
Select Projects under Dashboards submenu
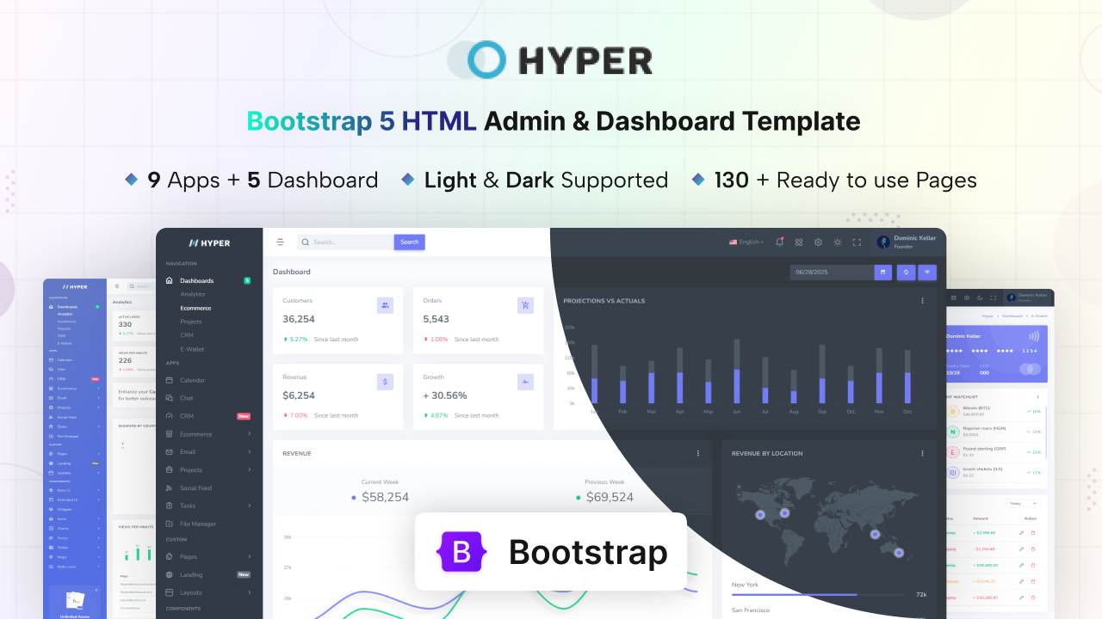pyautogui.click(x=191, y=322)
